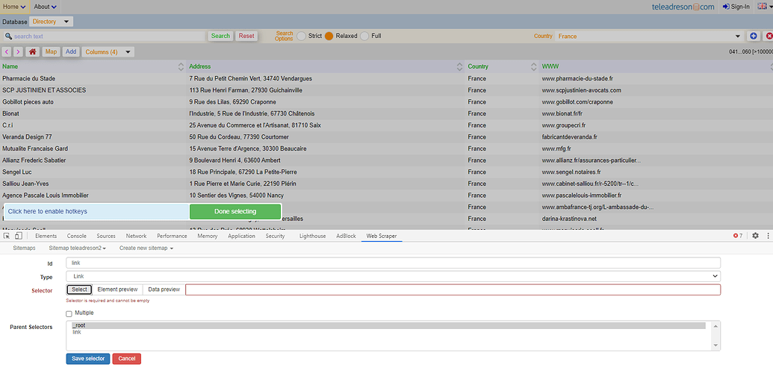Click the Reset button

tap(246, 36)
